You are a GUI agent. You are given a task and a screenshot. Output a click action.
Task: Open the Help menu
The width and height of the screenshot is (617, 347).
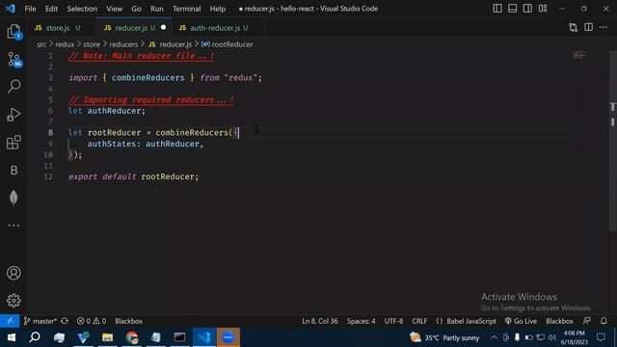point(218,9)
